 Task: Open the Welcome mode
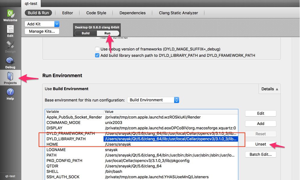[10, 15]
